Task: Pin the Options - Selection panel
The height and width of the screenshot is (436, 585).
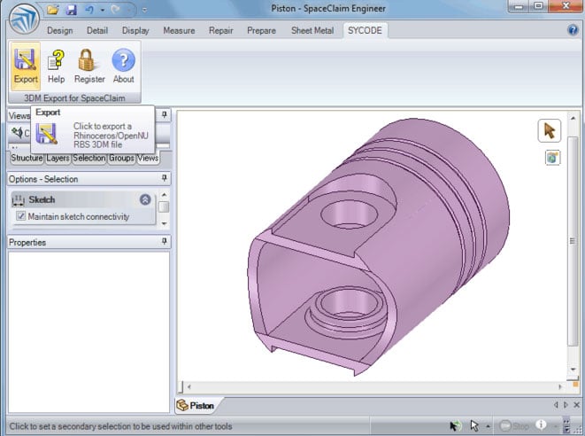Action: click(164, 179)
